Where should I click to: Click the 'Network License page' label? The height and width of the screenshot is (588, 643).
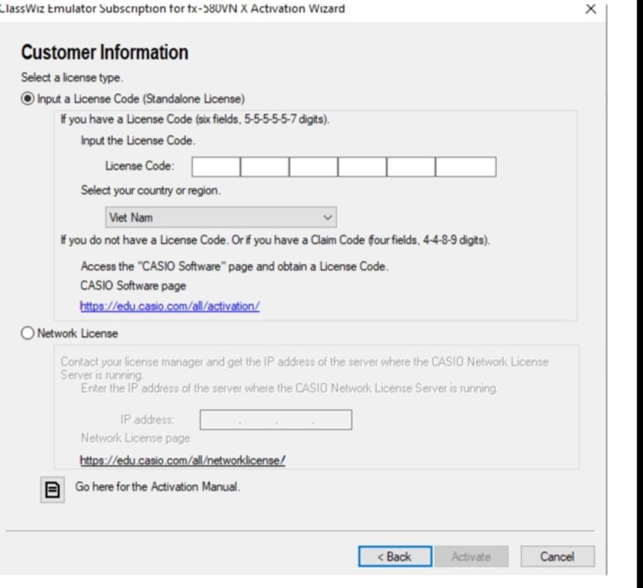coord(136,438)
